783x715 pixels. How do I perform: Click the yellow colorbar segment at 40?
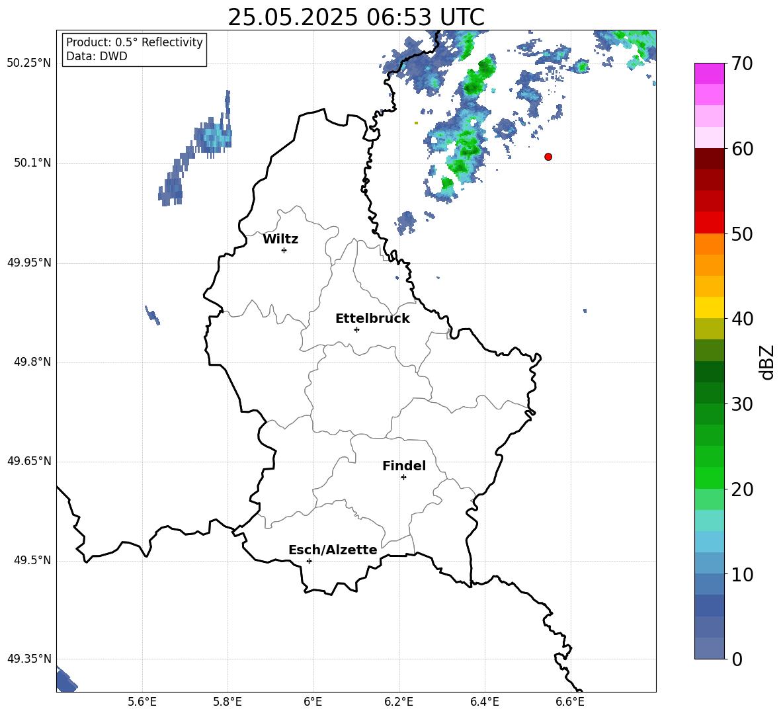click(x=709, y=308)
